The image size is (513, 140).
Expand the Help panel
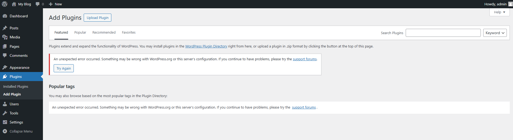[499, 12]
